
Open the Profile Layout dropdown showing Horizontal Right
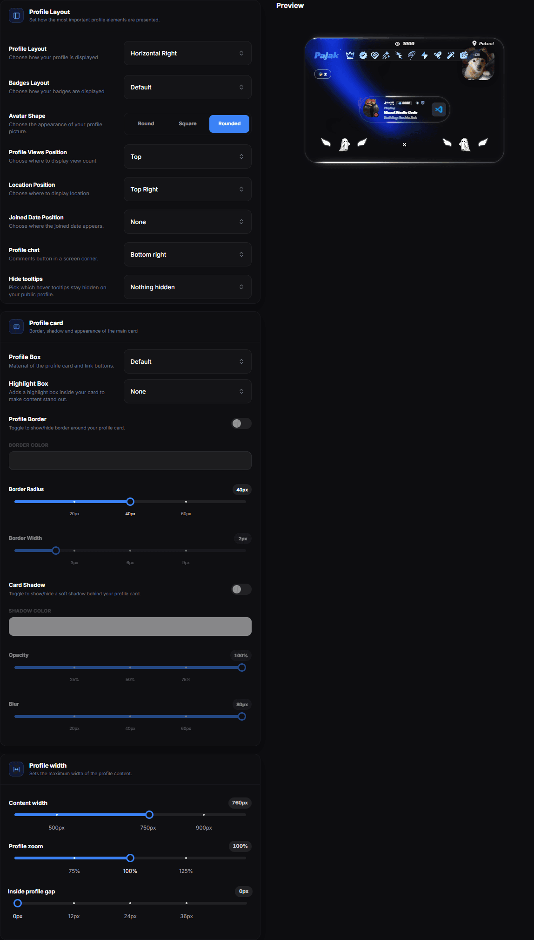click(x=187, y=53)
